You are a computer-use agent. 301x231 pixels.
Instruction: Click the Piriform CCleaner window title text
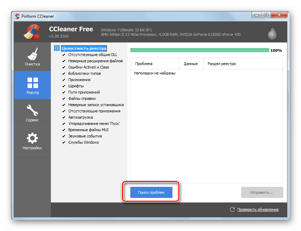(38, 16)
